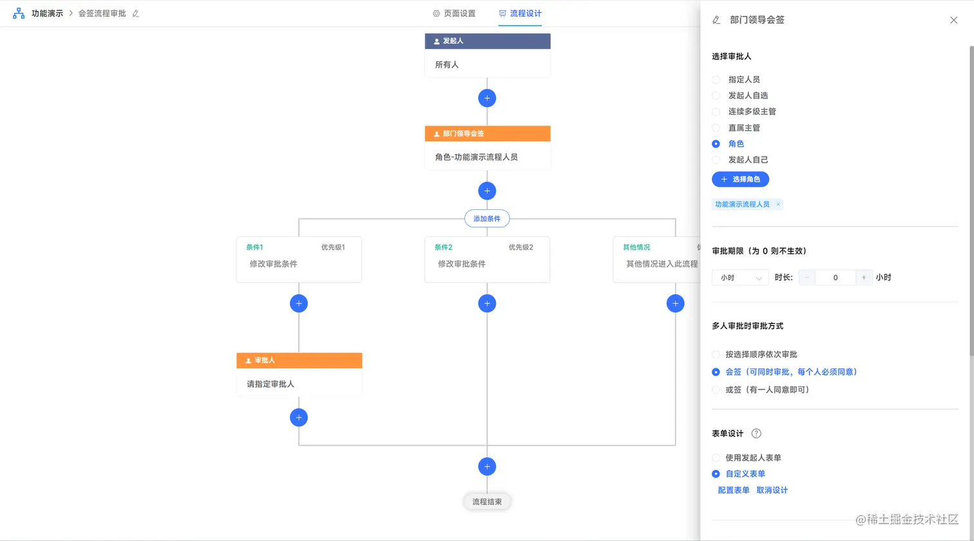Click plus button above 流程结束

[487, 466]
